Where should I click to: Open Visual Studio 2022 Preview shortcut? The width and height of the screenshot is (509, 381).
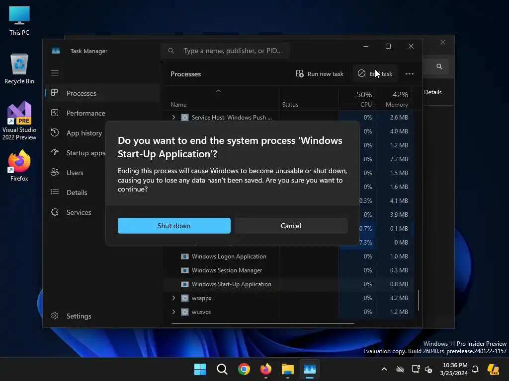click(19, 121)
